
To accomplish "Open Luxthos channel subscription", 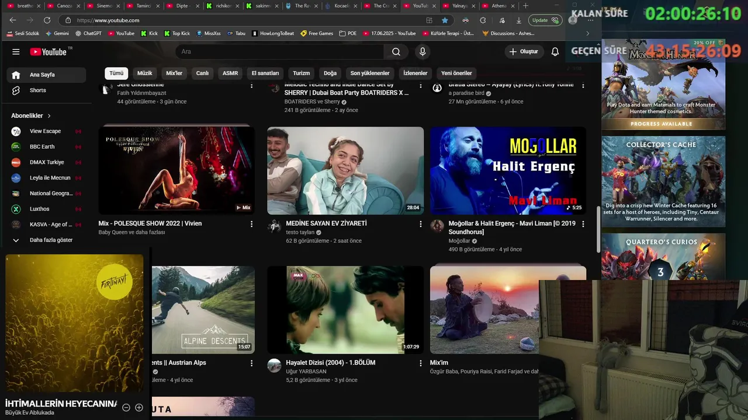I will pos(46,209).
